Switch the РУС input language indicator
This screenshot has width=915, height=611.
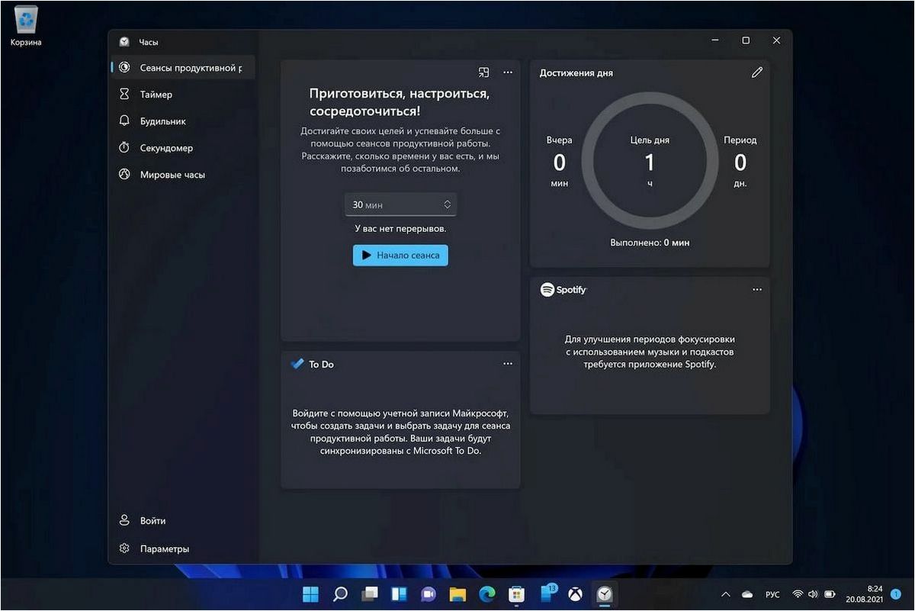pos(772,594)
